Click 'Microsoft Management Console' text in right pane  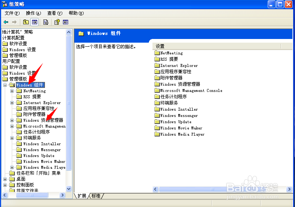[x=191, y=90]
